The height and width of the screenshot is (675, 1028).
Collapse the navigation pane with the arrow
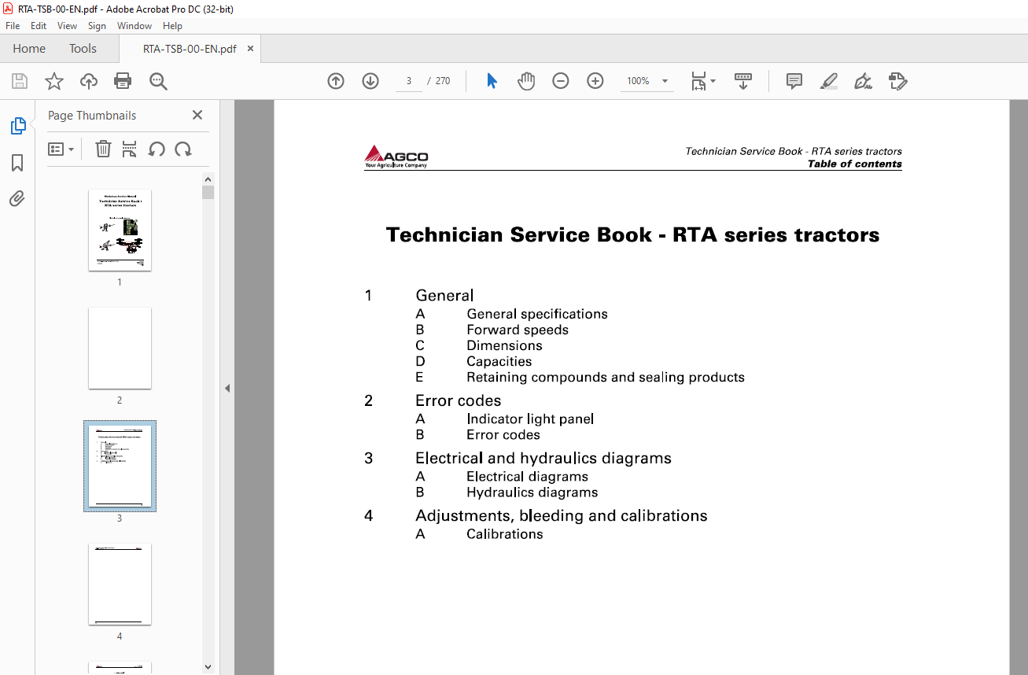point(227,388)
